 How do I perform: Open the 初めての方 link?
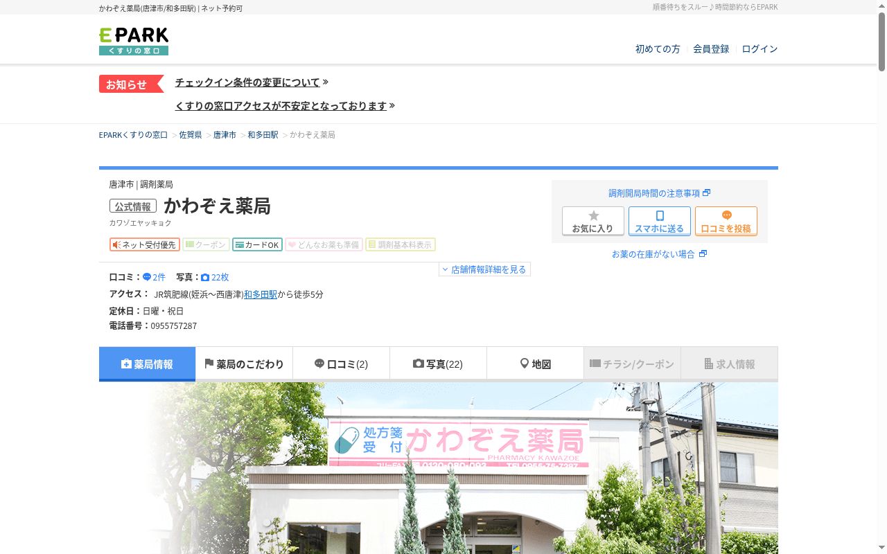[x=658, y=49]
